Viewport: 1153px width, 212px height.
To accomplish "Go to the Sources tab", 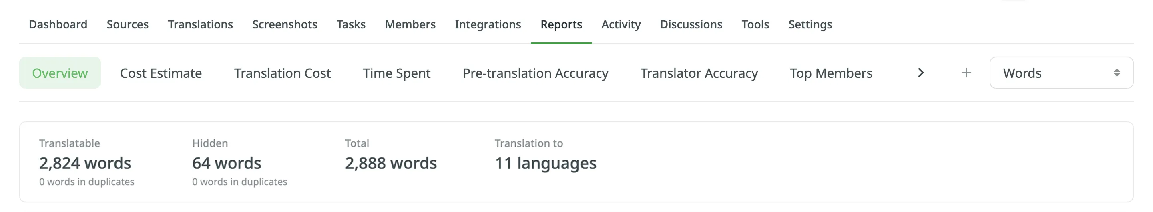I will pyautogui.click(x=128, y=24).
